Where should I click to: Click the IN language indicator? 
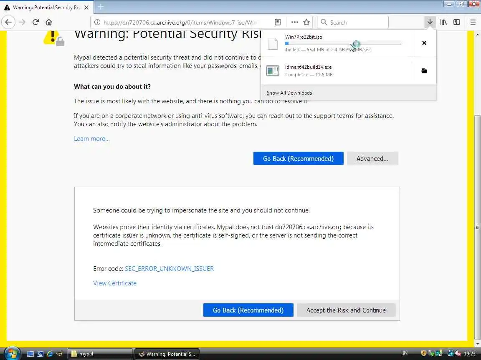(x=405, y=353)
